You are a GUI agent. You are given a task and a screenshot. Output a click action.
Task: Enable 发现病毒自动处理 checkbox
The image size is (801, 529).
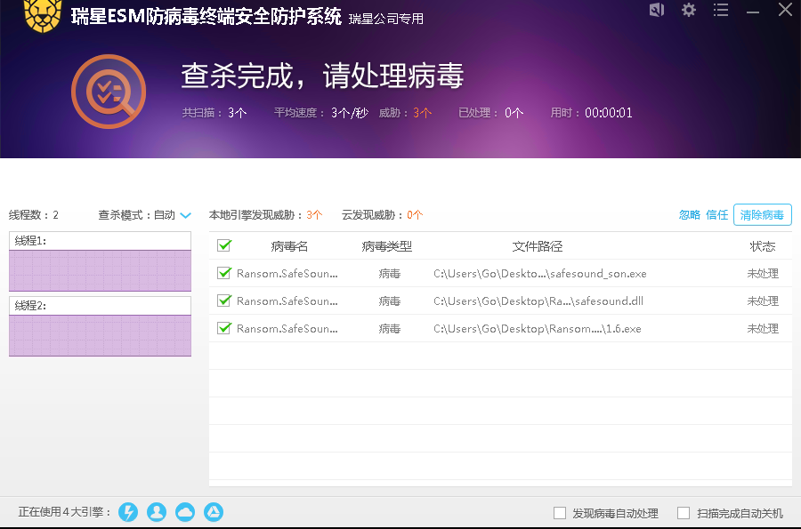[x=560, y=513]
